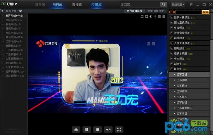Open the 最近观看 dropdown

pyautogui.click(x=178, y=5)
